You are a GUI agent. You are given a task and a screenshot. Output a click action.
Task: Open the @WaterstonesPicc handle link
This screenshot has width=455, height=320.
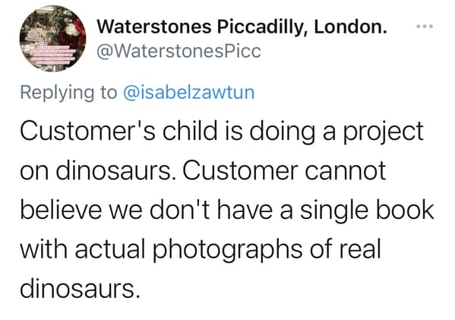[179, 51]
